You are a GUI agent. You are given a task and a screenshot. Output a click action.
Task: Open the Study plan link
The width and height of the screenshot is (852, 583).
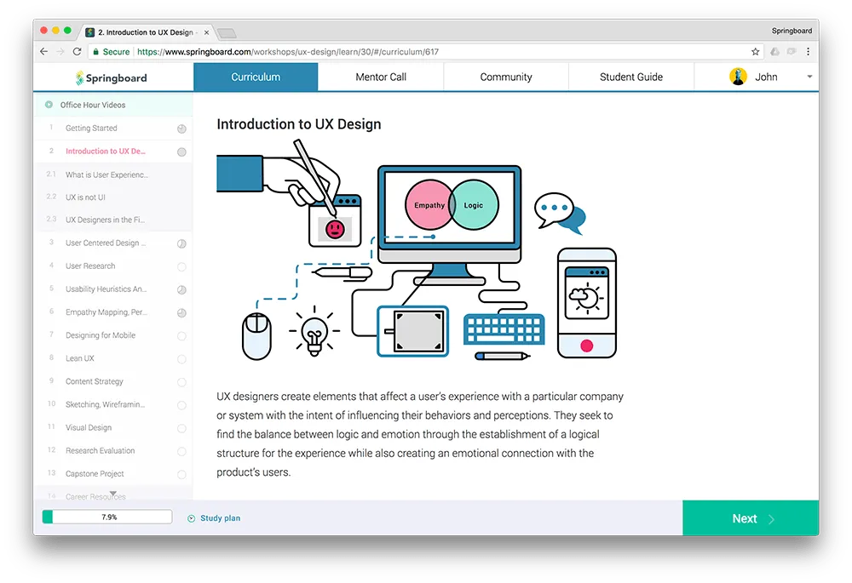pyautogui.click(x=220, y=518)
